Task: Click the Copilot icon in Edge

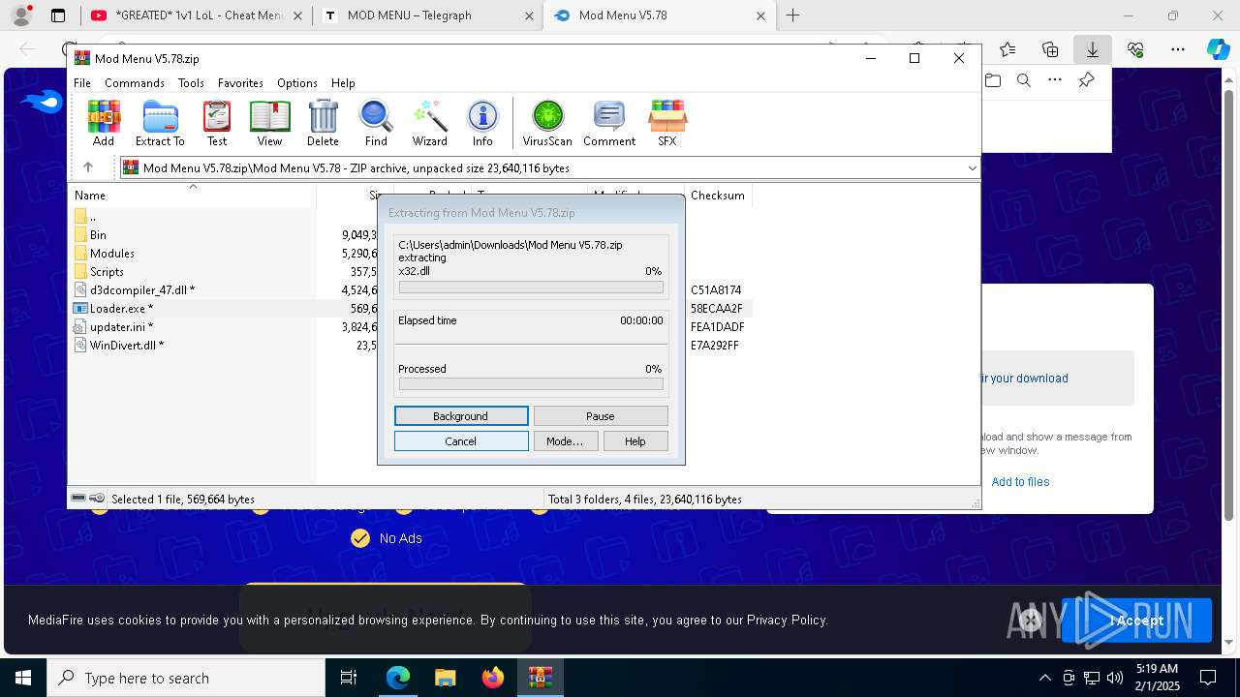Action: (x=1218, y=49)
